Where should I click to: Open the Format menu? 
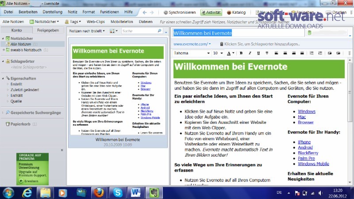pos(88,12)
